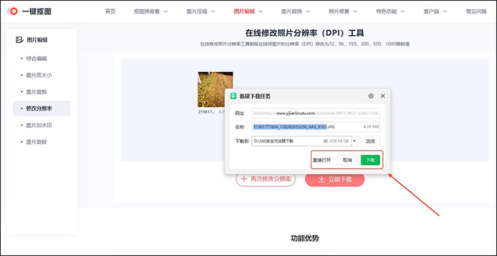The image size is (497, 256).
Task: Click the 直接打开 link
Action: [321, 160]
